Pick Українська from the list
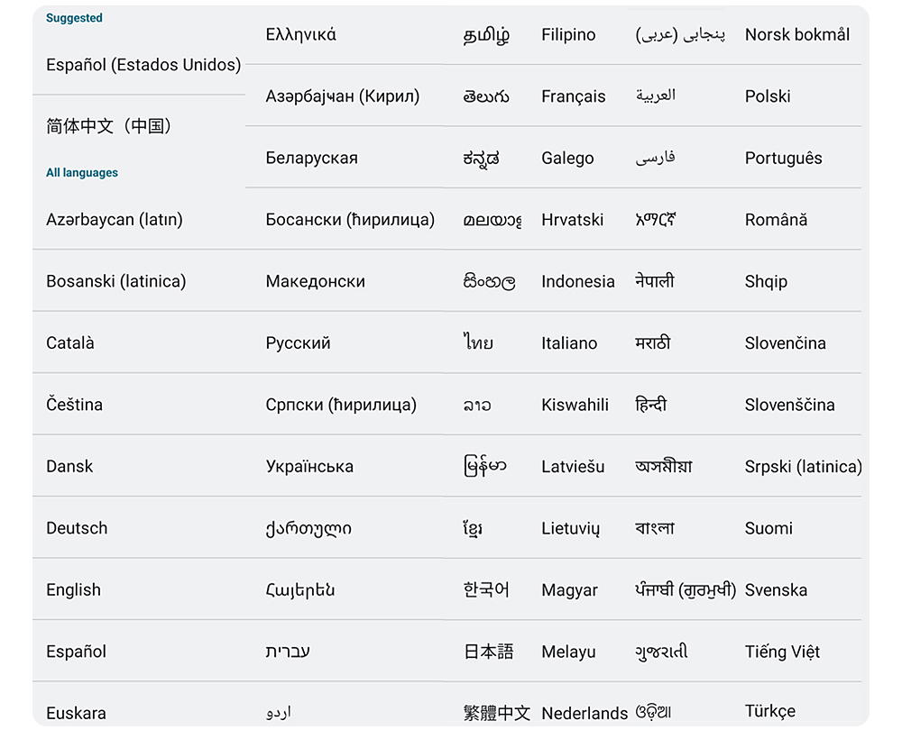This screenshot has width=902, height=730. point(309,467)
